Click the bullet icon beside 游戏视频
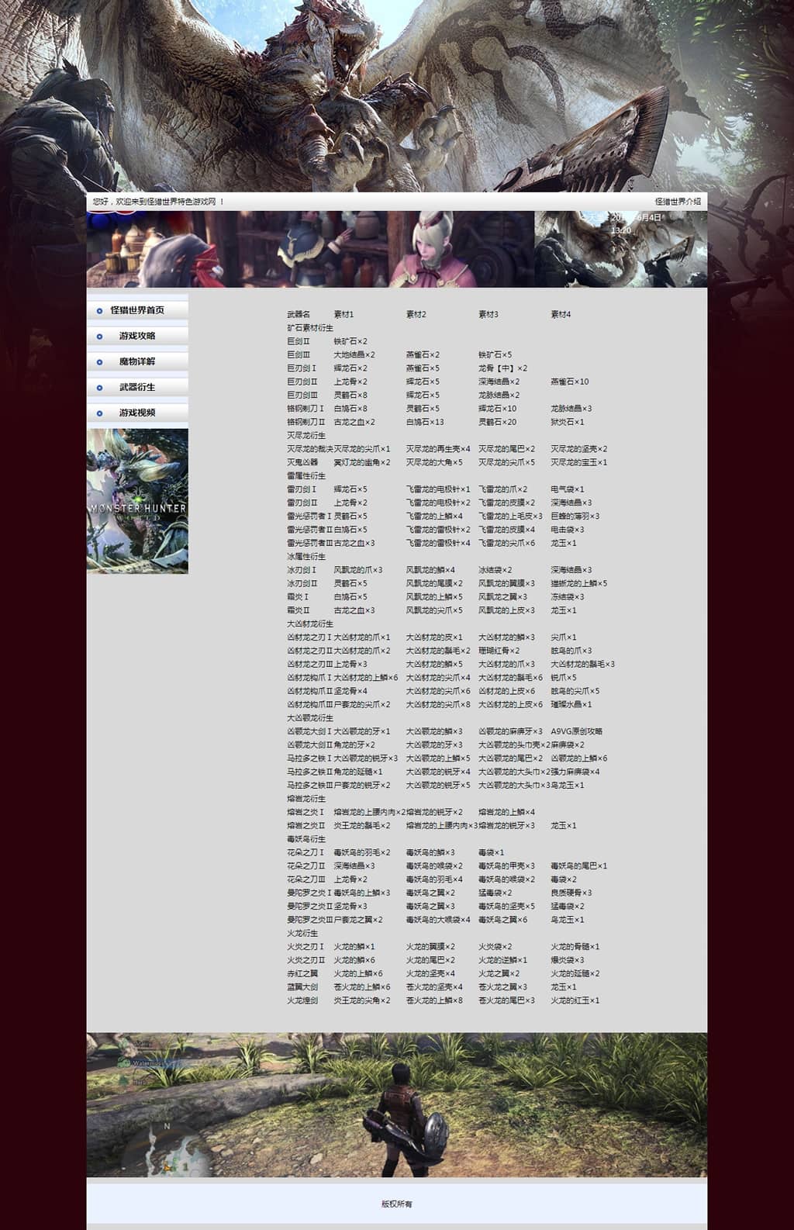This screenshot has height=1230, width=794. tap(99, 413)
